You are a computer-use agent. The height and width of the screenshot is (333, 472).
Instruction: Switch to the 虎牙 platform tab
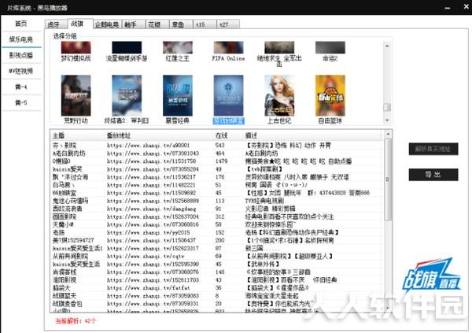pos(57,24)
